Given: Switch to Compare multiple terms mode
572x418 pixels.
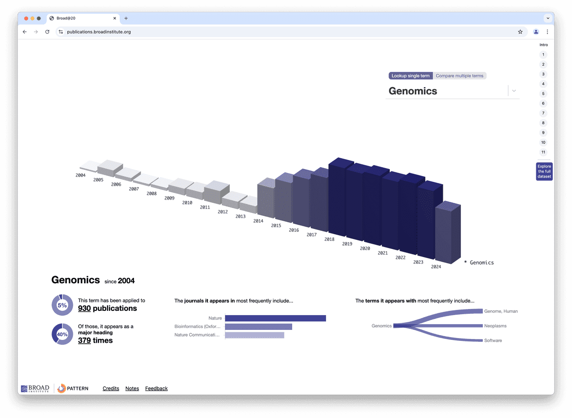Looking at the screenshot, I should (460, 75).
